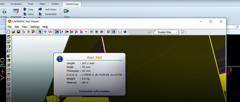Open the Settings menu
This screenshot has width=240, height=102.
35,27
